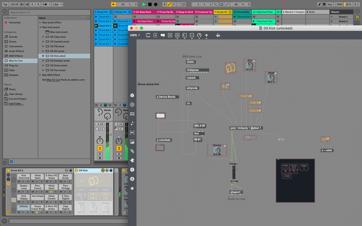
Task: Open Packs in browser Places
Action: pyautogui.click(x=12, y=89)
